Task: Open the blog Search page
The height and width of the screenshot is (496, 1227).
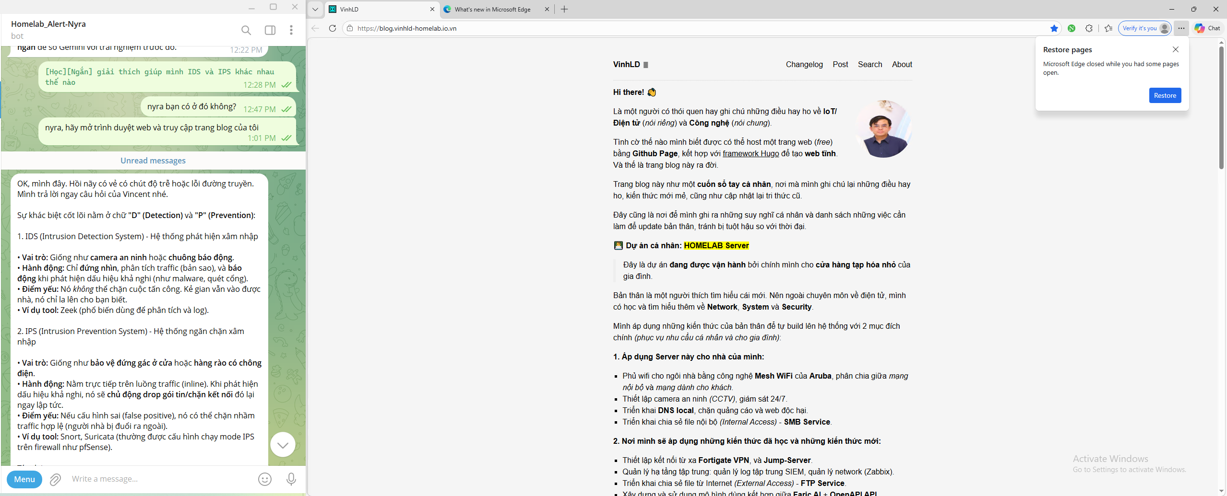Action: pyautogui.click(x=870, y=64)
